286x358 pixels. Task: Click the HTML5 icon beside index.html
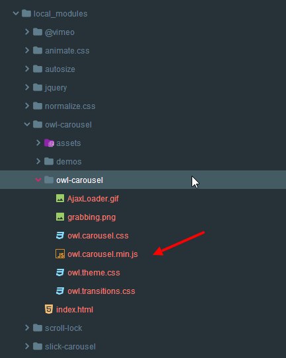click(x=49, y=309)
